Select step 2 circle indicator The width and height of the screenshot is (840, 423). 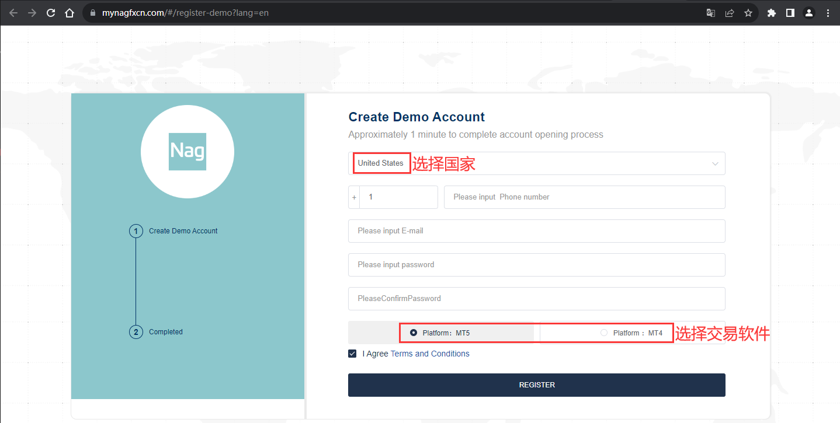tap(136, 332)
